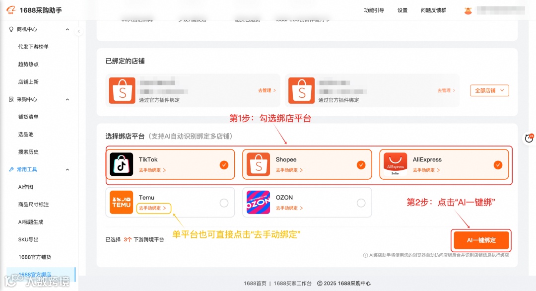536x291 pixels.
Task: Click the TikTok platform logo
Action: tap(122, 164)
